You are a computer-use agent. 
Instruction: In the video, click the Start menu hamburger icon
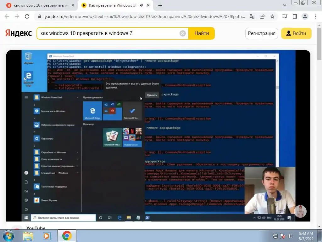point(26,97)
